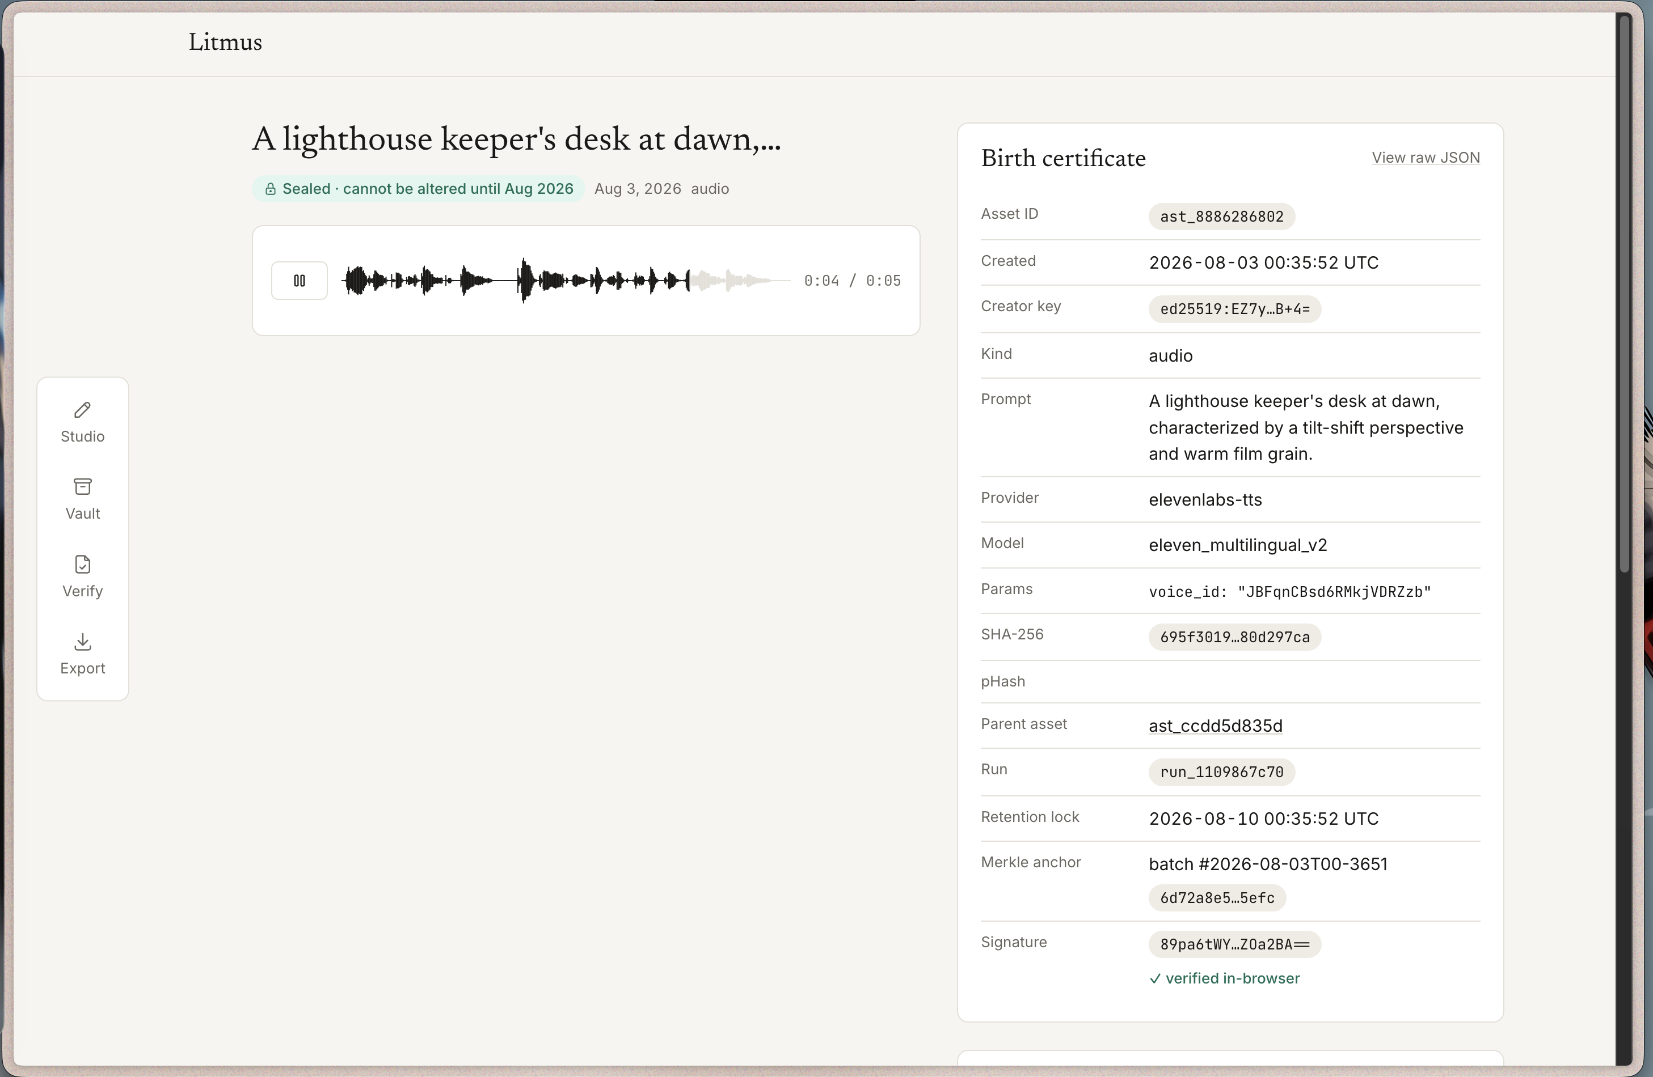Seek within the audio waveform
Screen dimensions: 1653x1077
(x=566, y=281)
